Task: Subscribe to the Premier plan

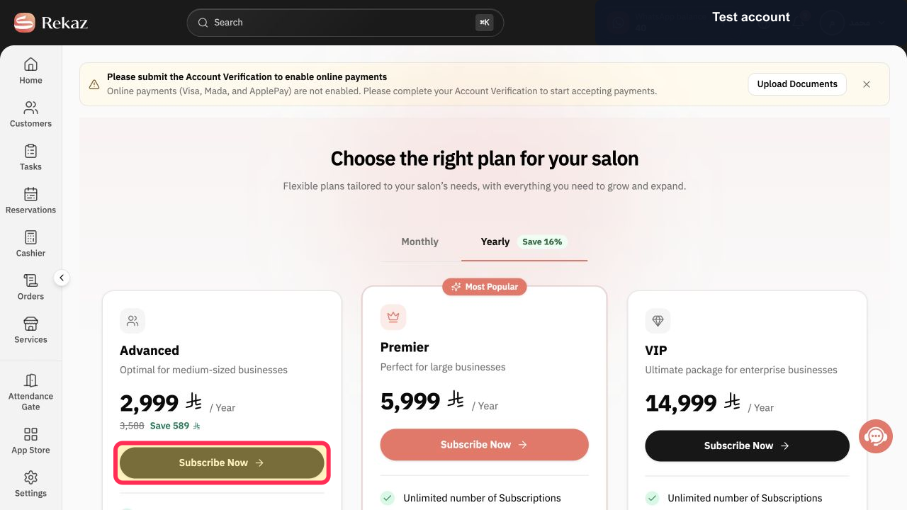Action: [x=485, y=445]
